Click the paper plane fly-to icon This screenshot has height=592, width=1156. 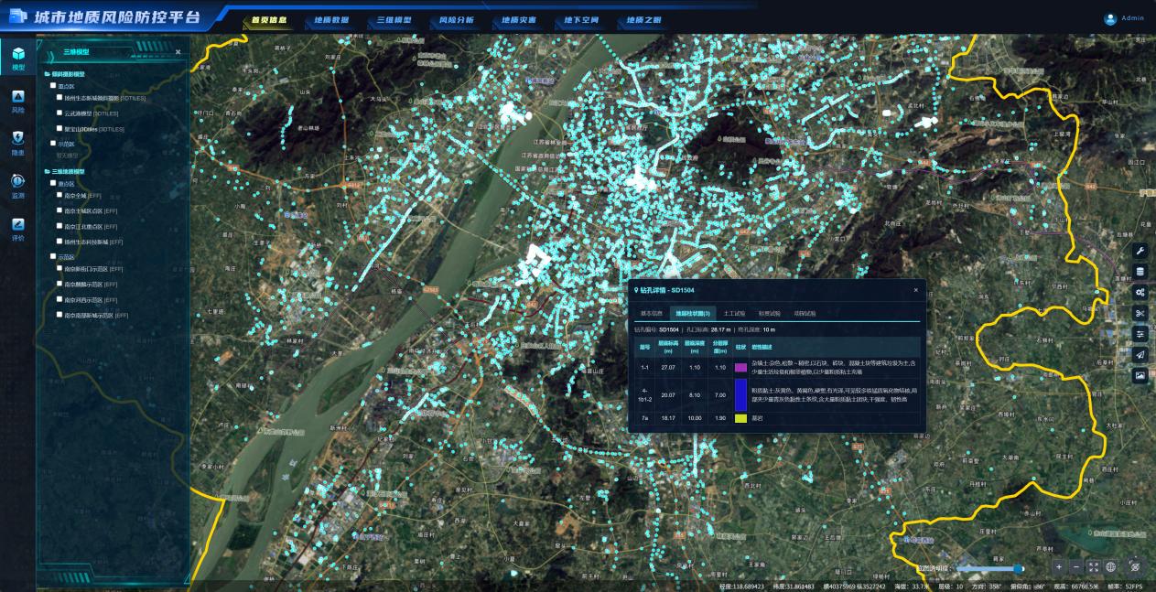coord(1140,354)
